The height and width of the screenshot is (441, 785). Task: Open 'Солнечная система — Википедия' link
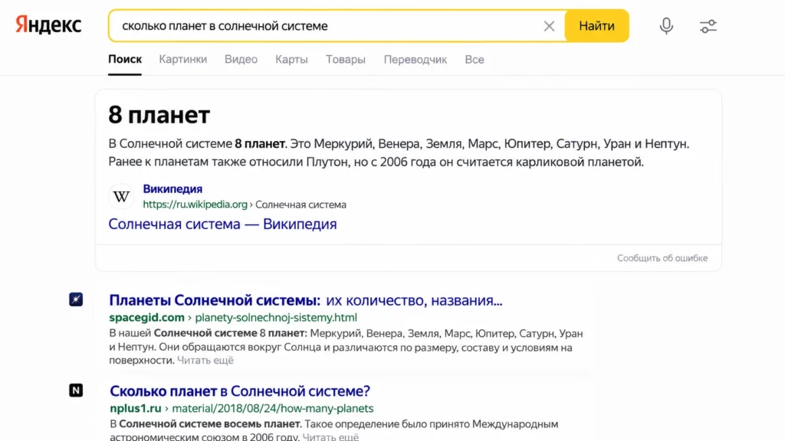(x=222, y=224)
